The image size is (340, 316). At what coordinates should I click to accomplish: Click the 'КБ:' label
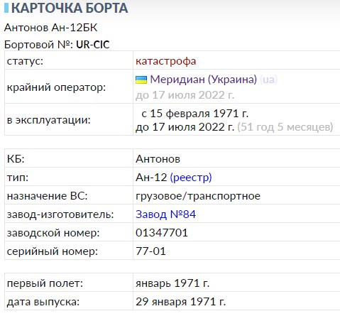pos(16,159)
